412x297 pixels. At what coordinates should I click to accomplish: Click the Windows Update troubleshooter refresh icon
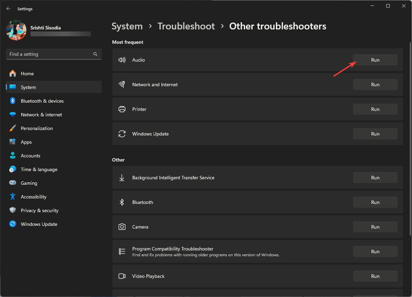click(122, 134)
